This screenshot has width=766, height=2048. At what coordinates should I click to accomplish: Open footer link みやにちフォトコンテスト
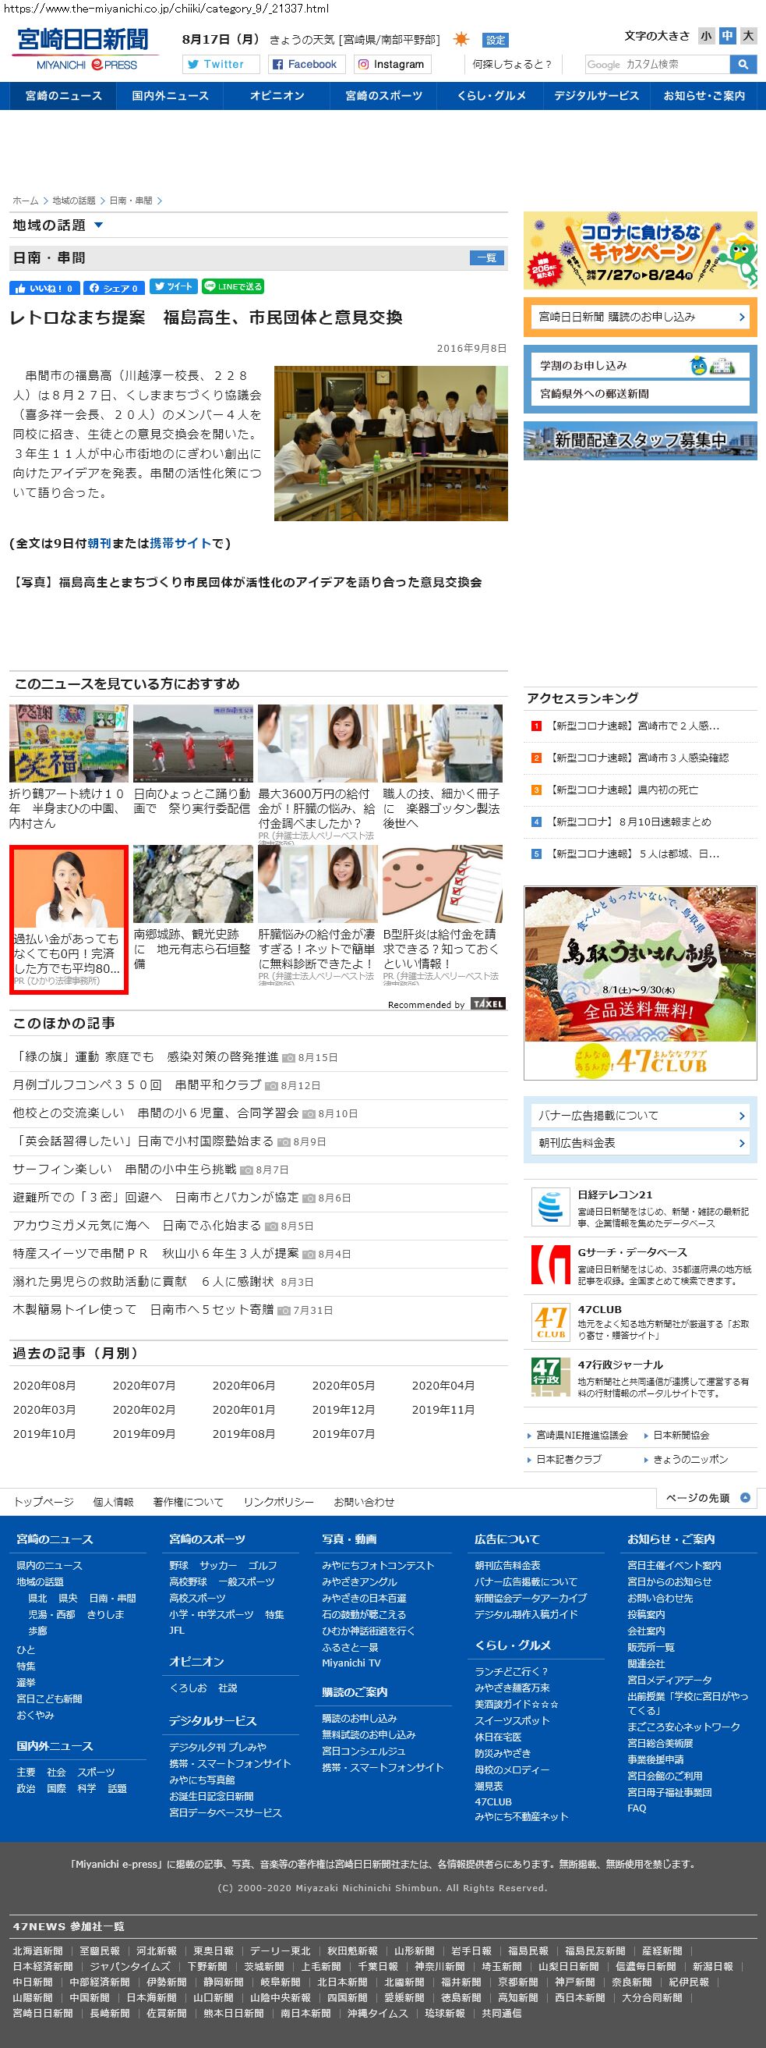378,1564
